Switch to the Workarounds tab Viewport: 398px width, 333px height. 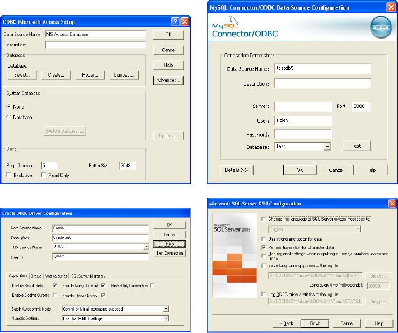(56, 276)
